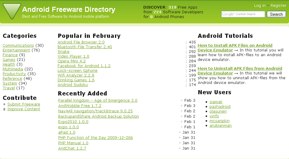
Task: Open the Travel category
Action: tap(9, 88)
